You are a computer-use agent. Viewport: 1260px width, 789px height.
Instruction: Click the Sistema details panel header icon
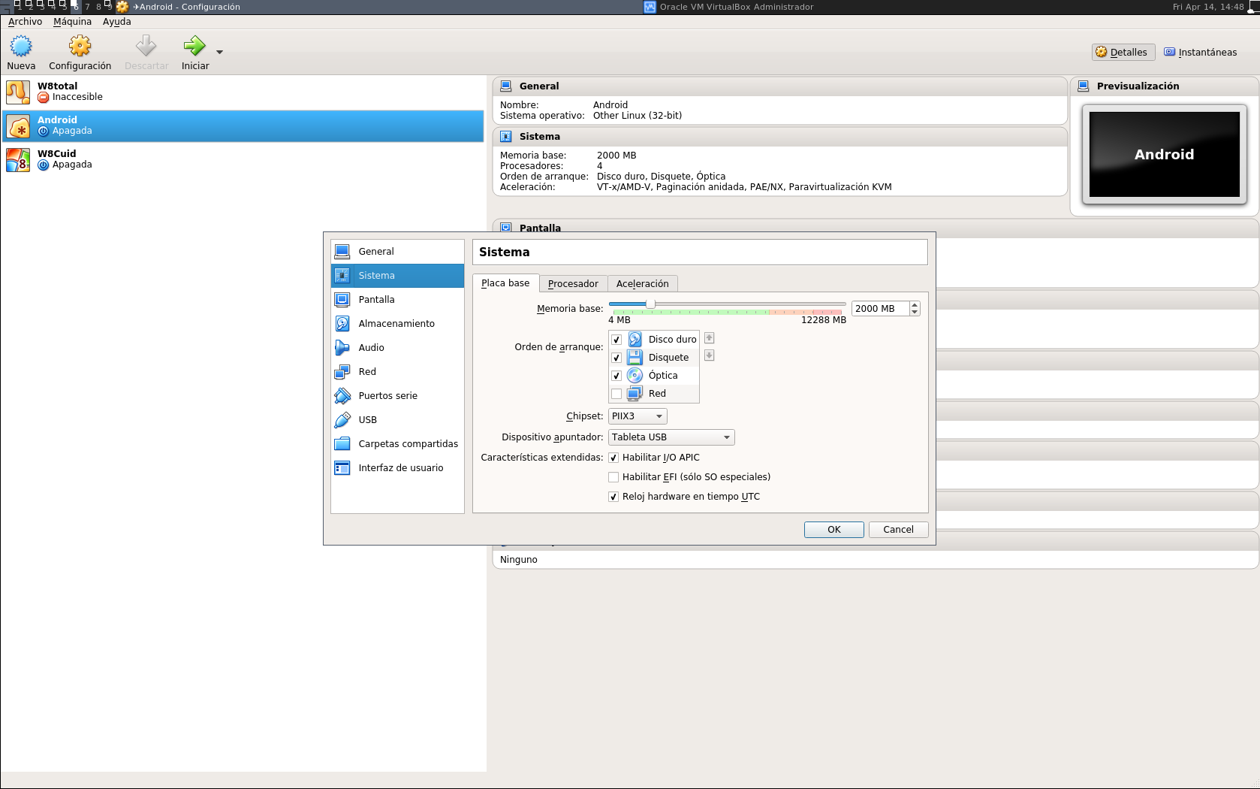coord(506,137)
